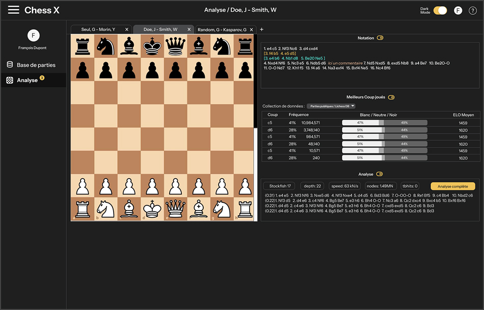Open the hamburger menu
The image size is (484, 310).
click(14, 10)
